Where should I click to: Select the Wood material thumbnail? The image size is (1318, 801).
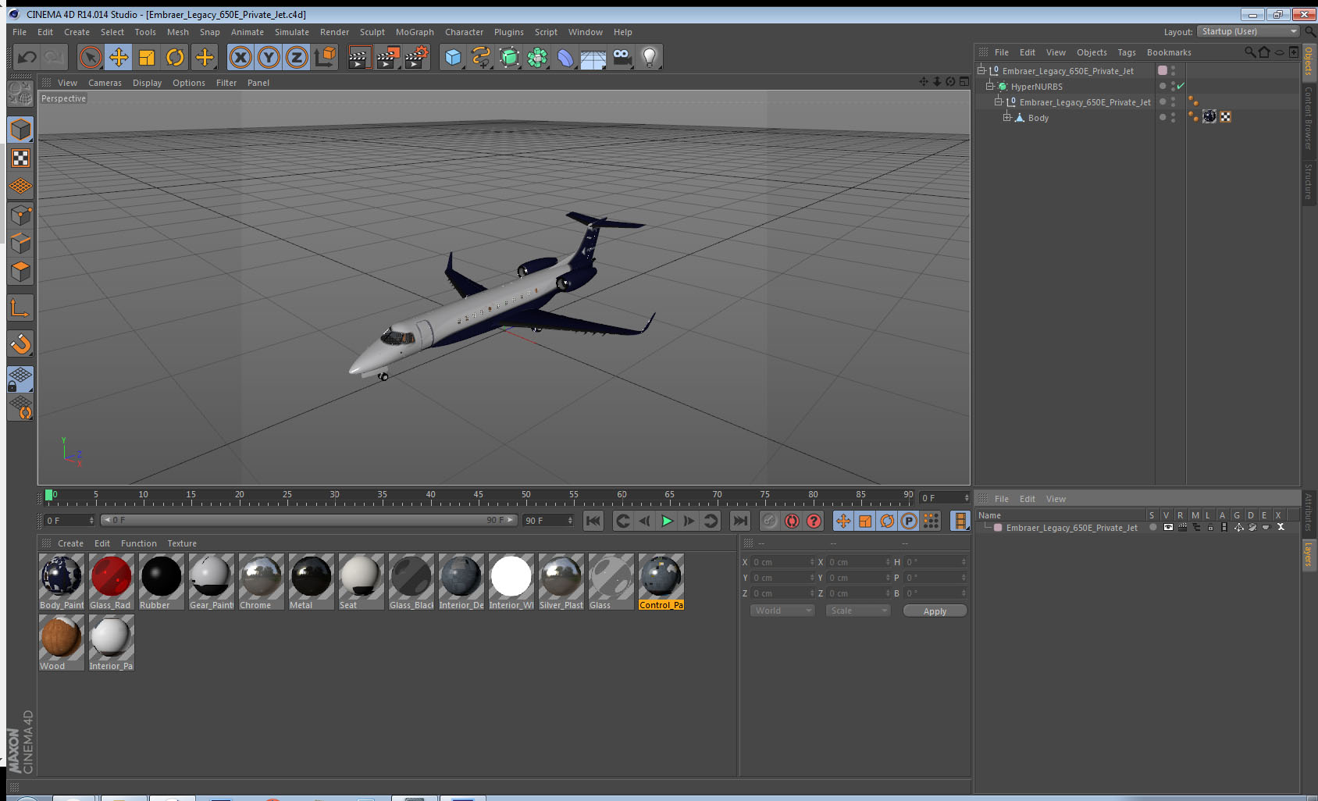click(62, 643)
